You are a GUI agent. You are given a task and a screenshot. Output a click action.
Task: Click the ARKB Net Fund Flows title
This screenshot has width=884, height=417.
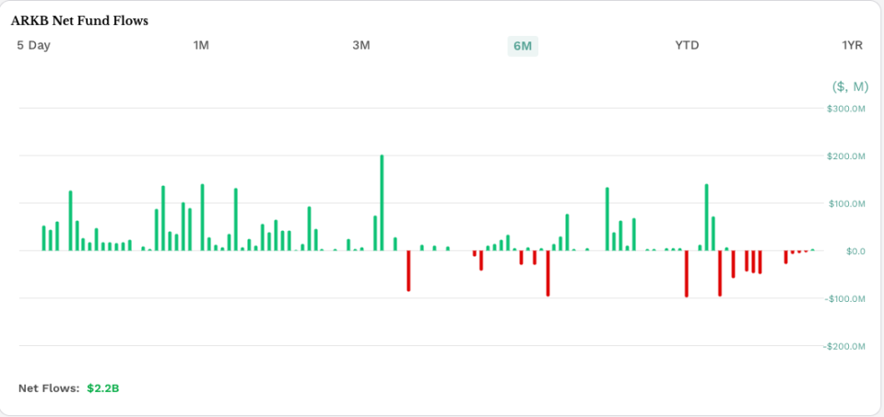(79, 20)
